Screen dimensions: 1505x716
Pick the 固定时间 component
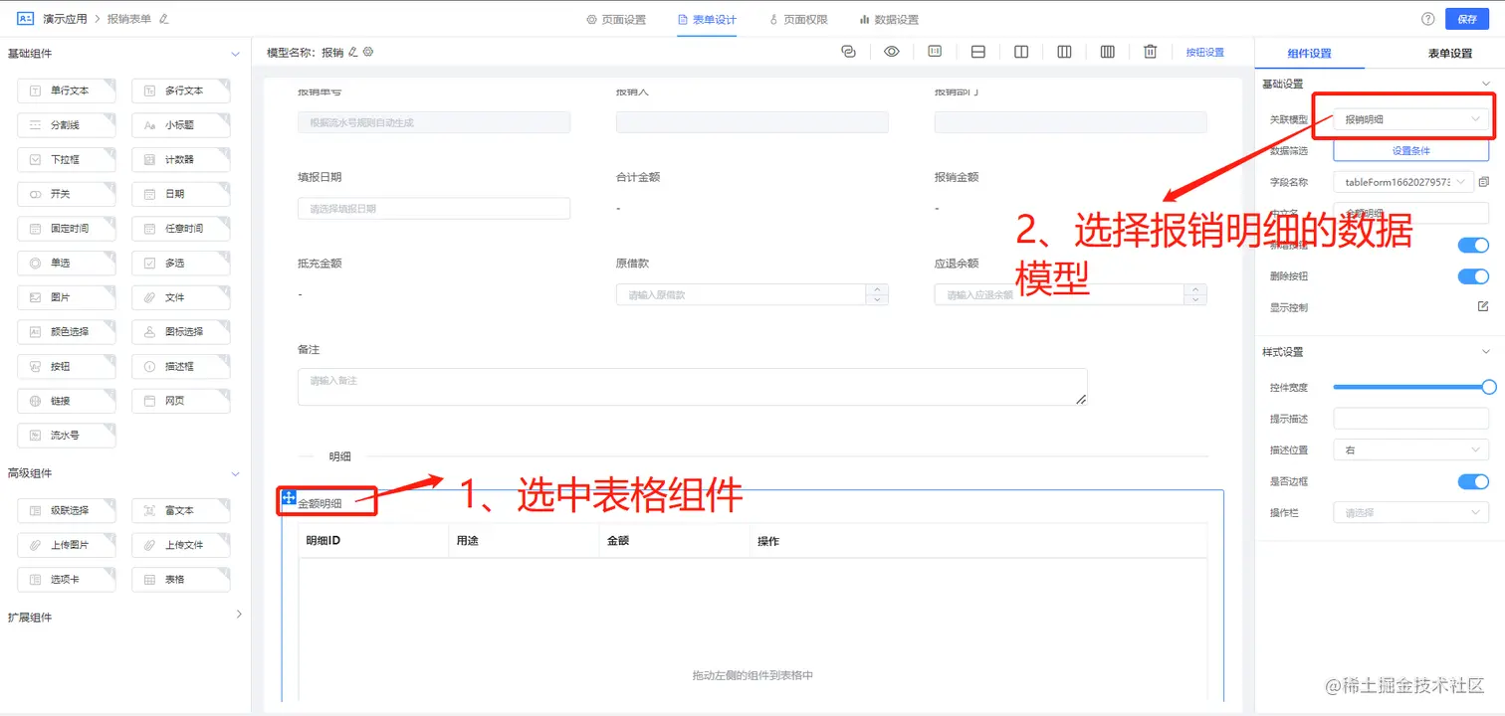coord(67,229)
